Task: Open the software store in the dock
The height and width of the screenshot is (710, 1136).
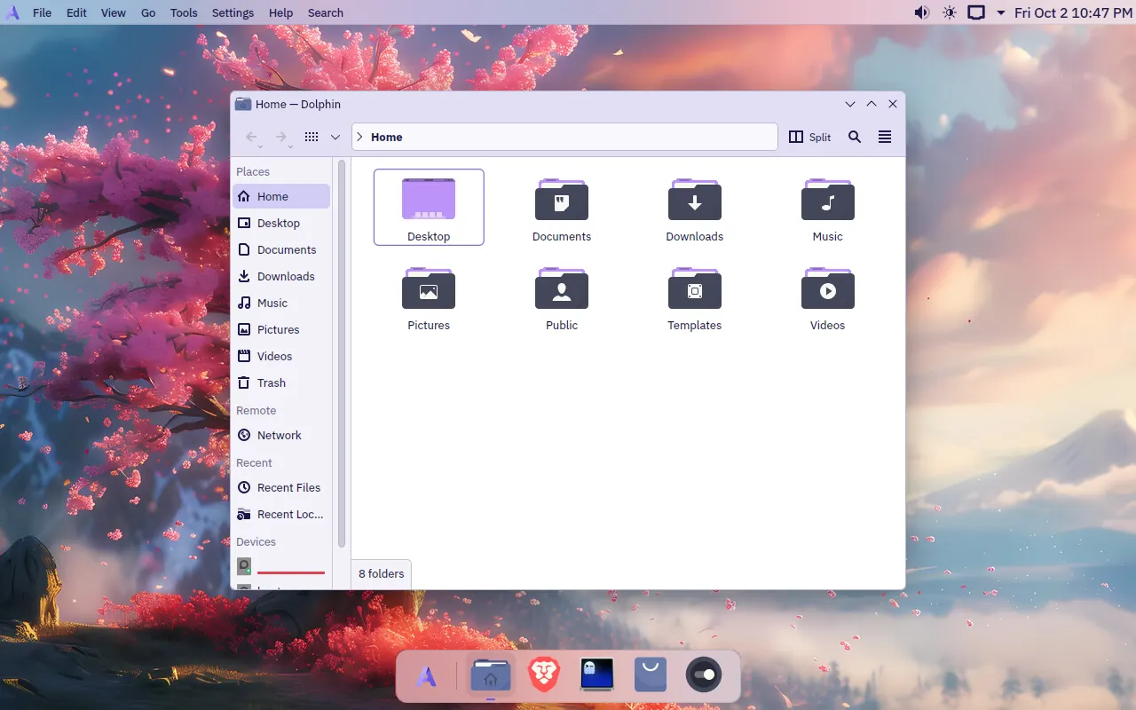Action: pyautogui.click(x=651, y=674)
